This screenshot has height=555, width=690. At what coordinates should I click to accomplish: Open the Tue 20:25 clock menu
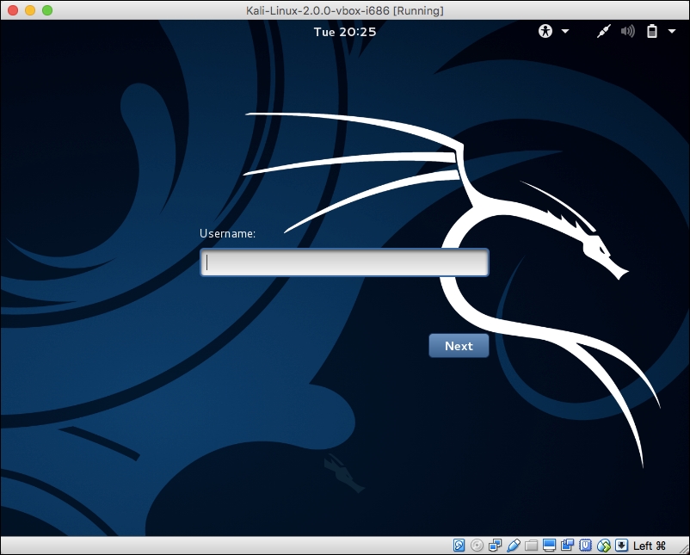(x=345, y=32)
